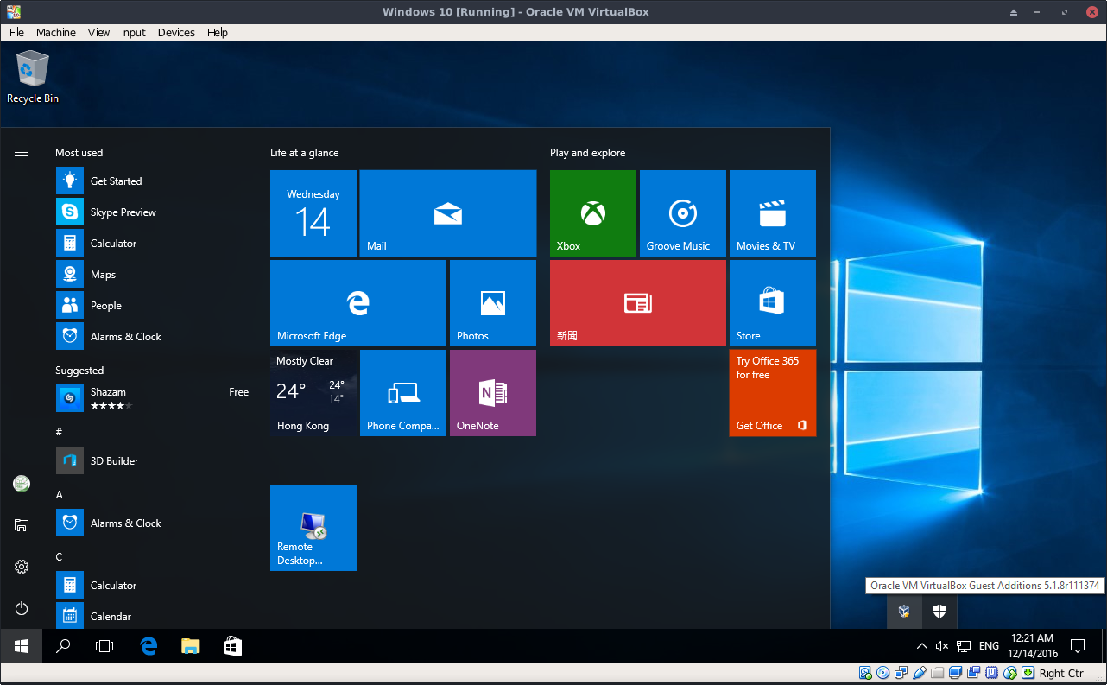Open the red news tile
The height and width of the screenshot is (685, 1107).
(x=638, y=303)
